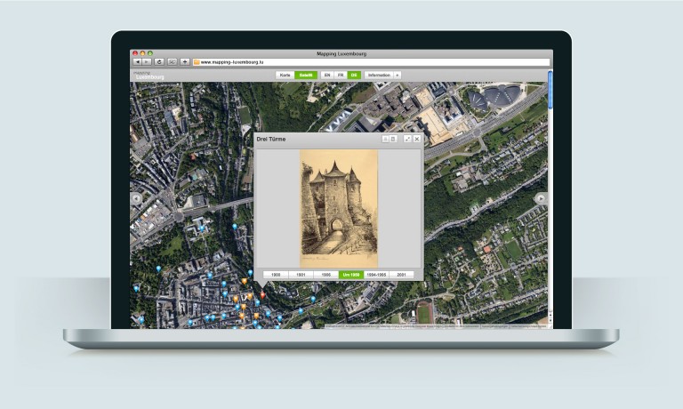Expand the plus beside Information
This screenshot has width=683, height=409.
[x=397, y=76]
